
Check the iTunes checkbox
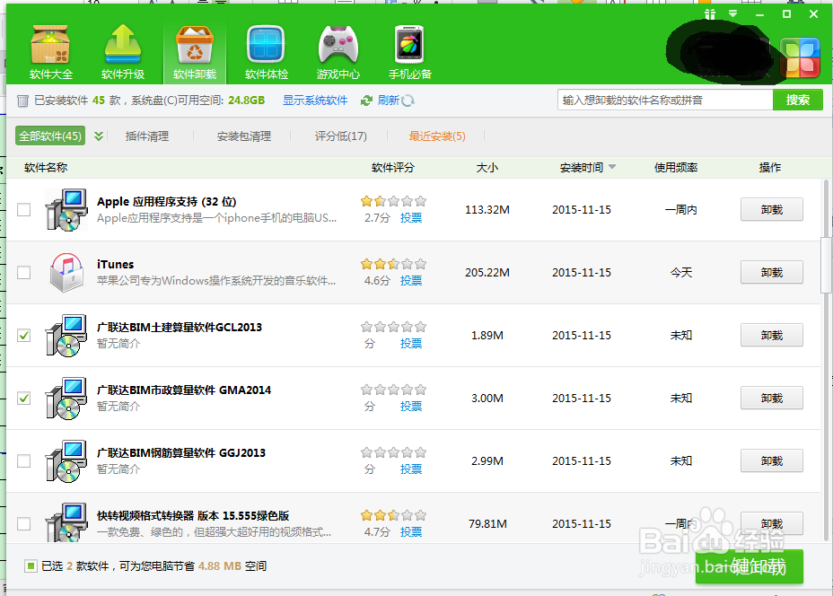[x=24, y=273]
